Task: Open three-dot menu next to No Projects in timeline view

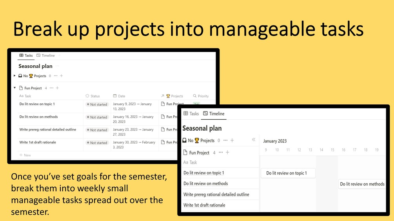Action: click(x=225, y=140)
